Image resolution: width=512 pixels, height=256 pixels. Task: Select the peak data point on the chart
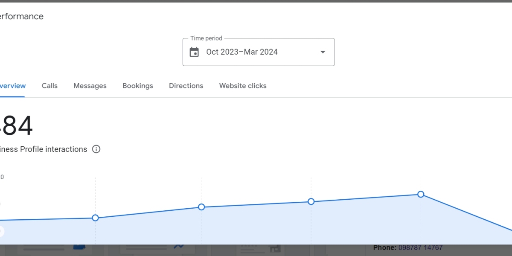pyautogui.click(x=421, y=194)
